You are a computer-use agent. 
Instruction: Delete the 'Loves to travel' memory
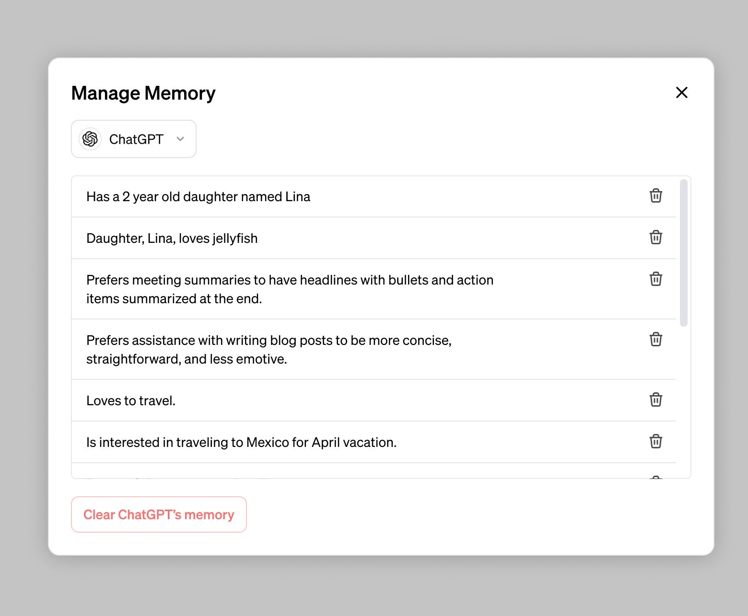click(655, 400)
